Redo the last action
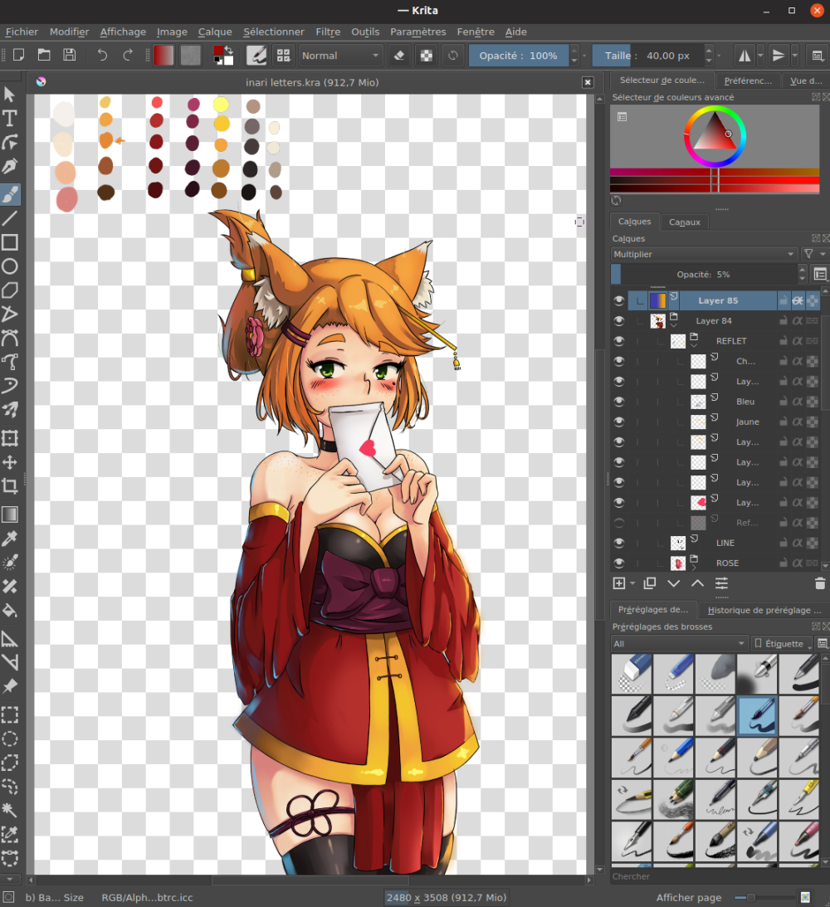The image size is (830, 907). 128,55
